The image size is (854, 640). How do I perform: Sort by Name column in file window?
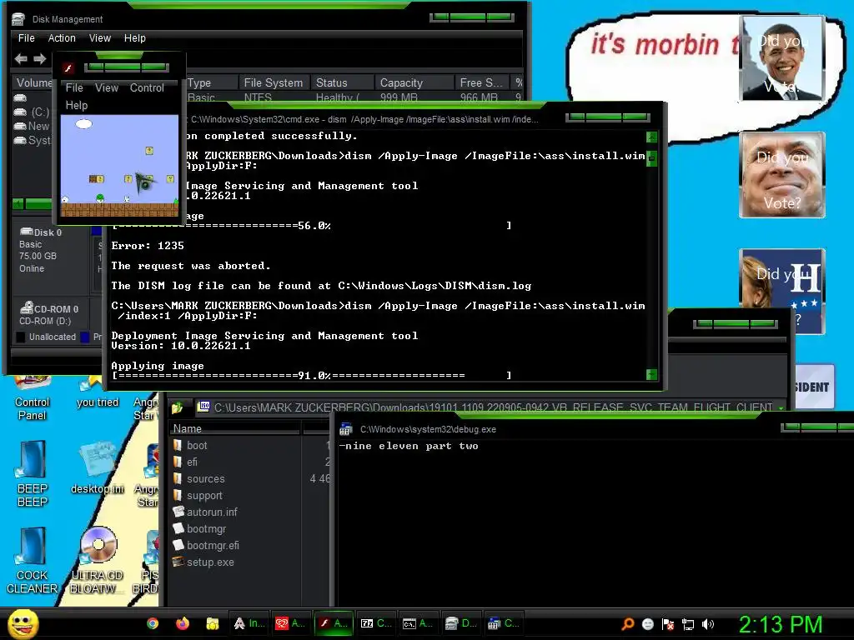coord(234,429)
